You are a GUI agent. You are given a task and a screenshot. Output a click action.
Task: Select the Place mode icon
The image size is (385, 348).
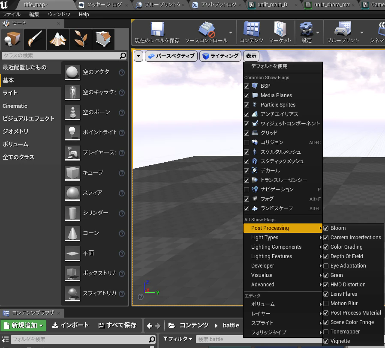click(12, 39)
